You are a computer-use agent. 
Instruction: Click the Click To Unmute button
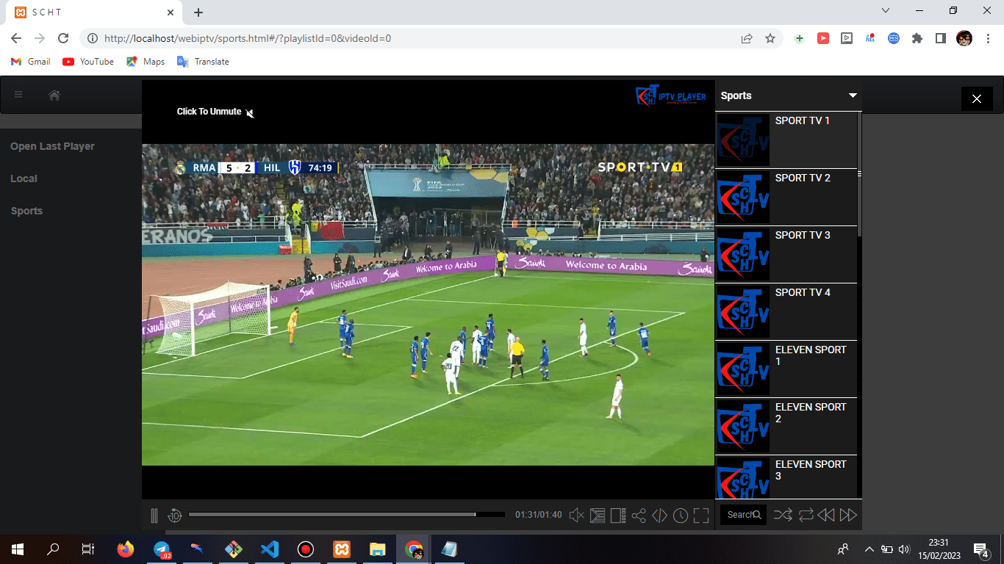coord(215,112)
